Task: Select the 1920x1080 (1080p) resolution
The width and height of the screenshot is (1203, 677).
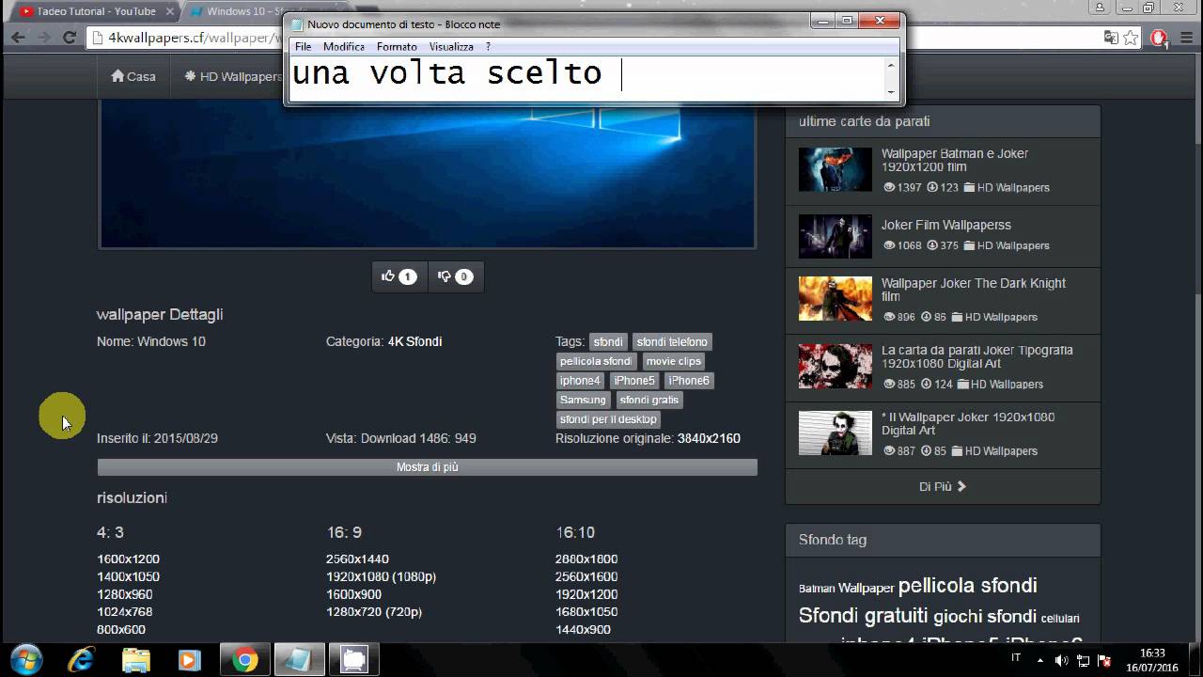Action: tap(381, 577)
